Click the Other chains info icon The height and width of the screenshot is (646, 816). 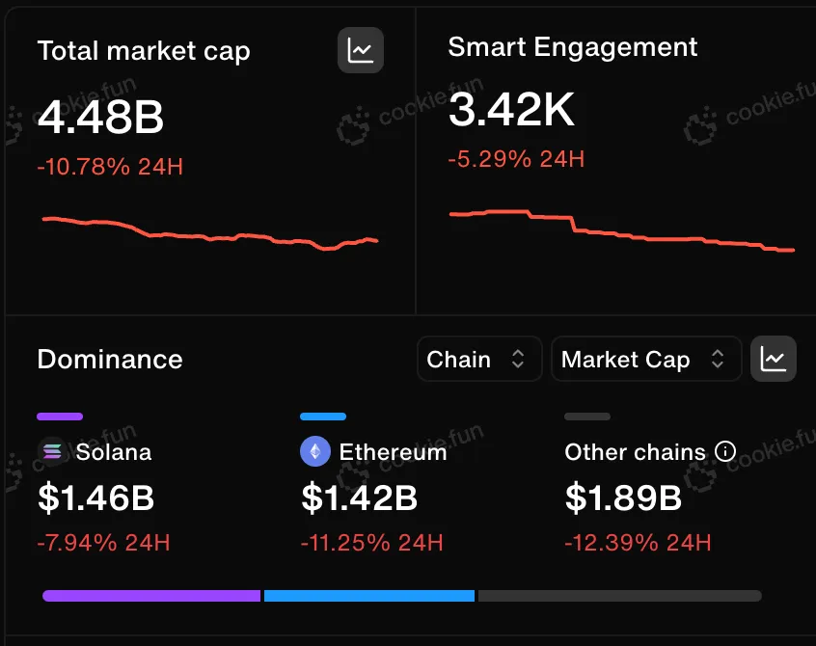725,451
